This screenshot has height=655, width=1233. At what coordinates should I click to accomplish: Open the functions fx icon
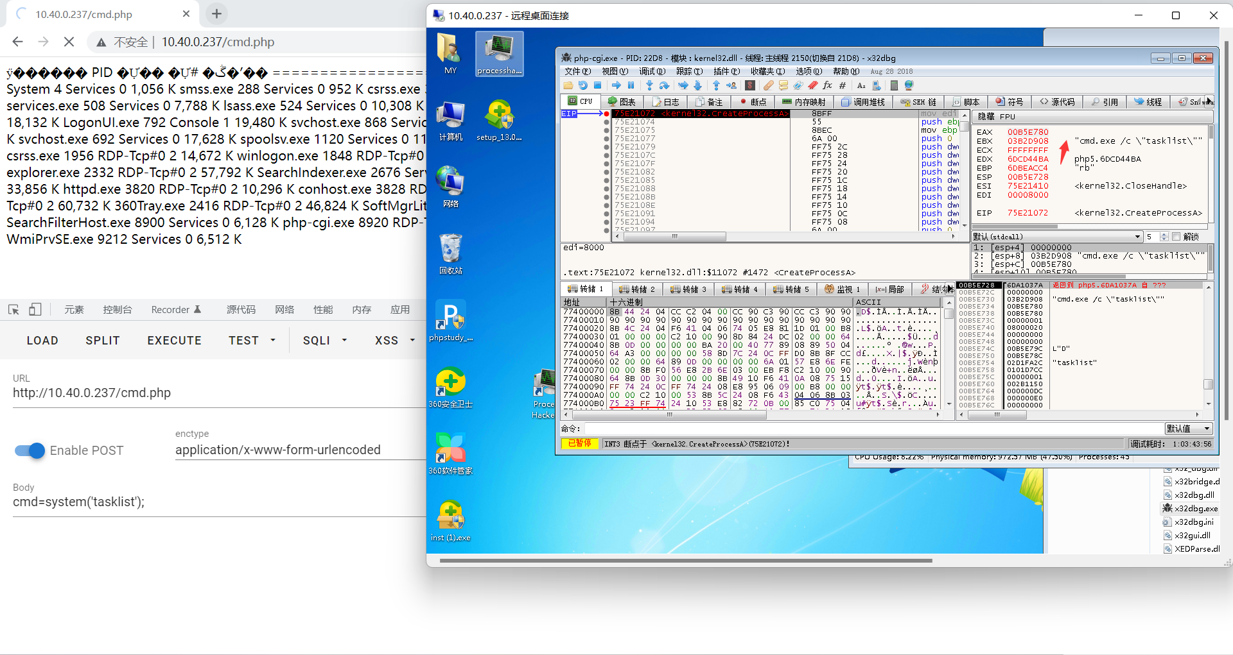[x=828, y=85]
